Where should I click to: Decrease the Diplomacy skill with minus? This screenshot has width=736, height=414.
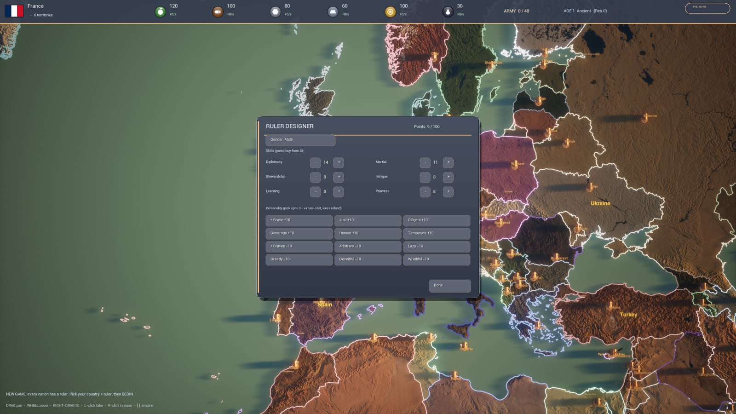click(x=315, y=162)
